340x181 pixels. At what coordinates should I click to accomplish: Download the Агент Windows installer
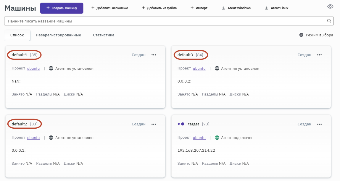point(236,8)
